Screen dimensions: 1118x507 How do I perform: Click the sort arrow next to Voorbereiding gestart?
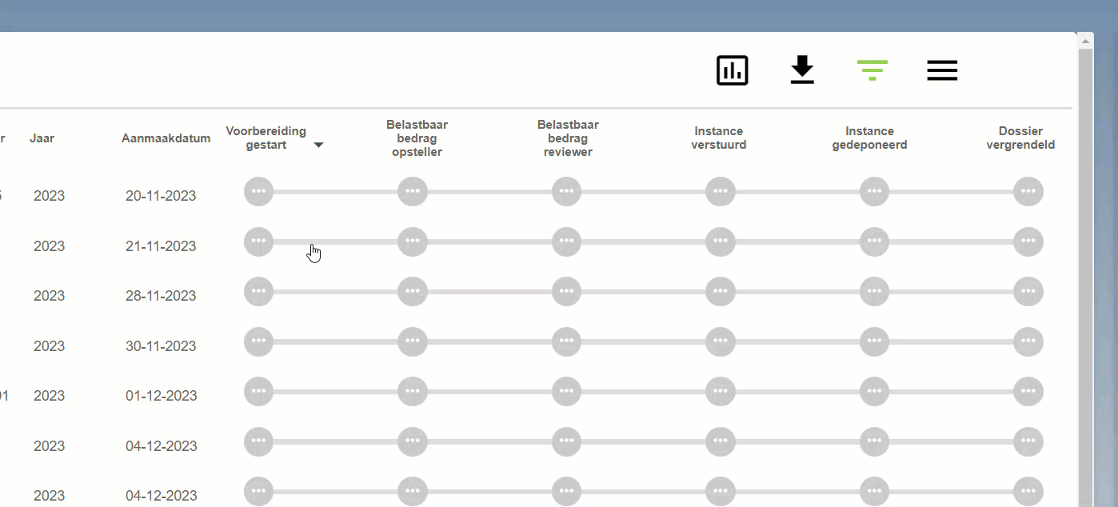pyautogui.click(x=318, y=146)
